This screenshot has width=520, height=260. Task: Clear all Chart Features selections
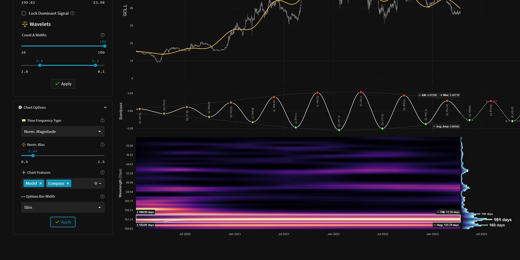click(x=96, y=184)
